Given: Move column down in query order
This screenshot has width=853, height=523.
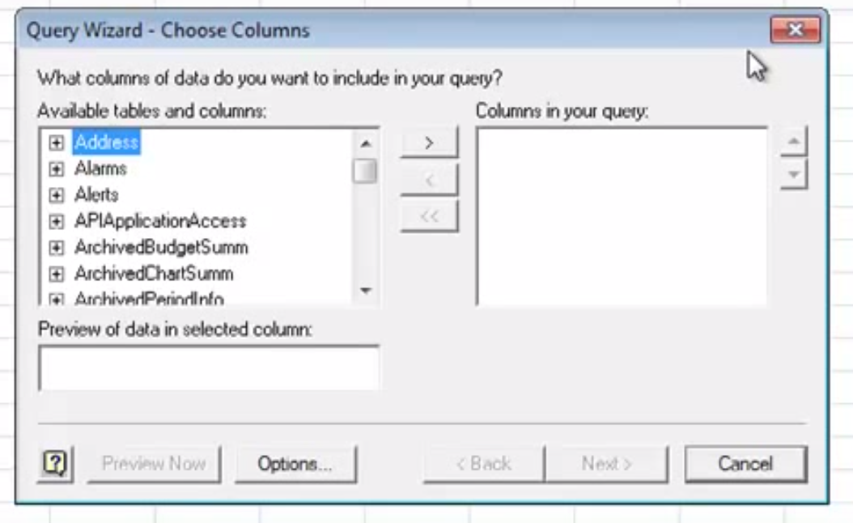Looking at the screenshot, I should click(x=794, y=174).
